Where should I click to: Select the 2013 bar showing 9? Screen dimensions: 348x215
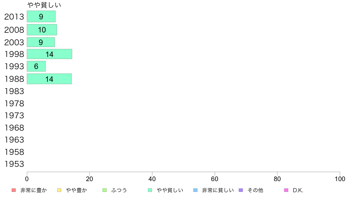coord(41,16)
